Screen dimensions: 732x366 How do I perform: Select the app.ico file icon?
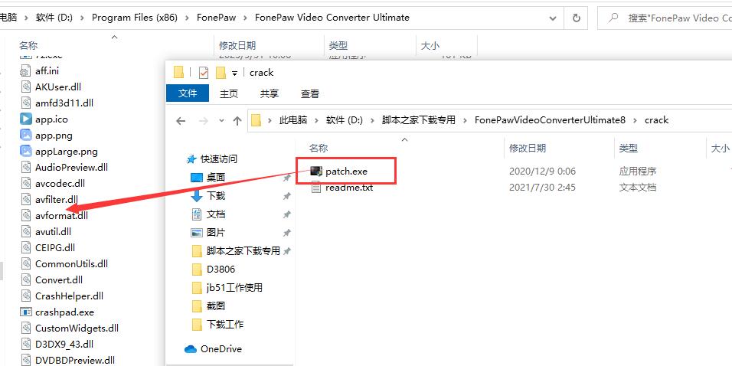coord(26,119)
